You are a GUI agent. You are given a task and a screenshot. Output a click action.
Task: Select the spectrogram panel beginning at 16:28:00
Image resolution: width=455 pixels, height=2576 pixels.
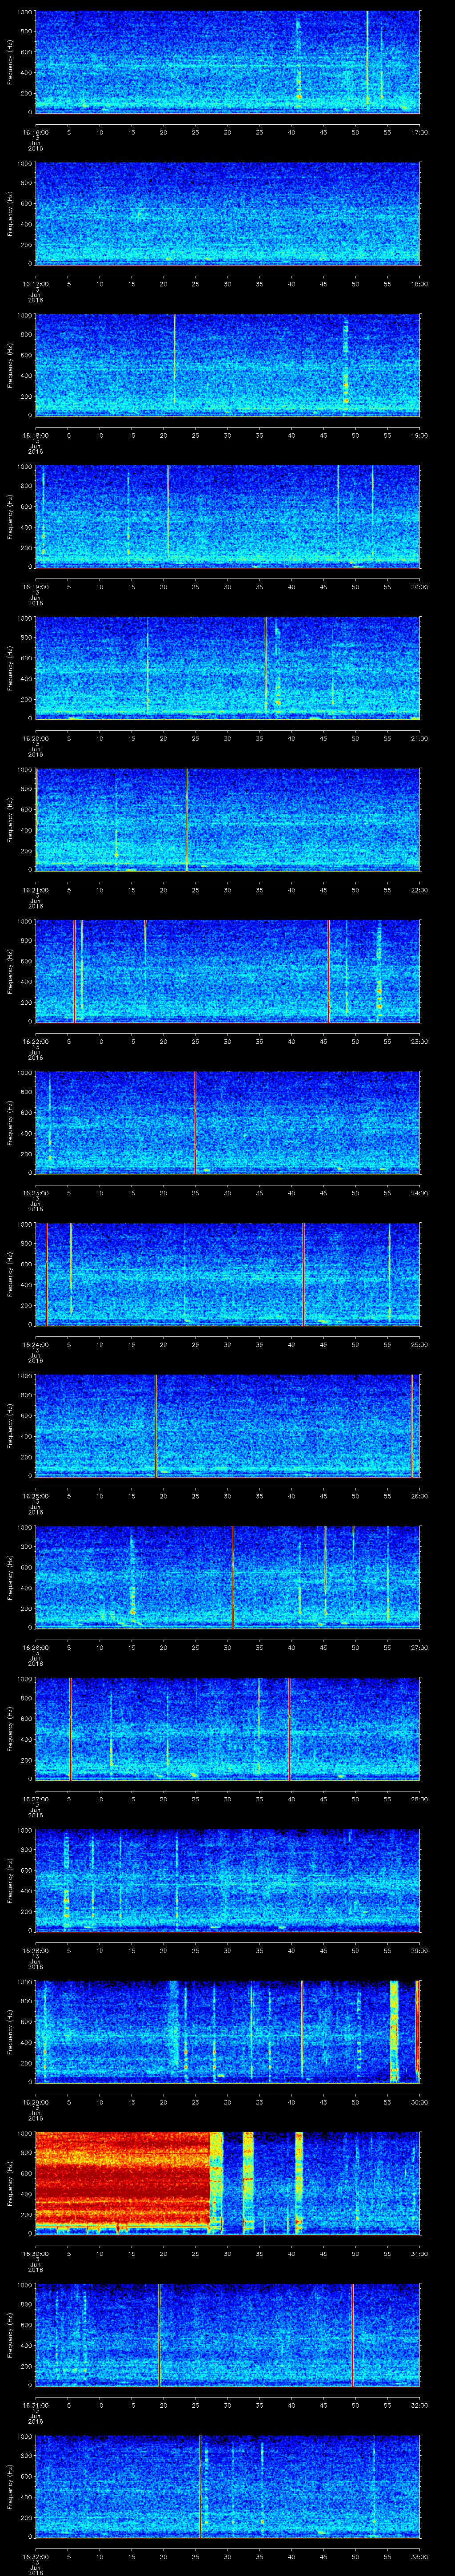tap(227, 1879)
